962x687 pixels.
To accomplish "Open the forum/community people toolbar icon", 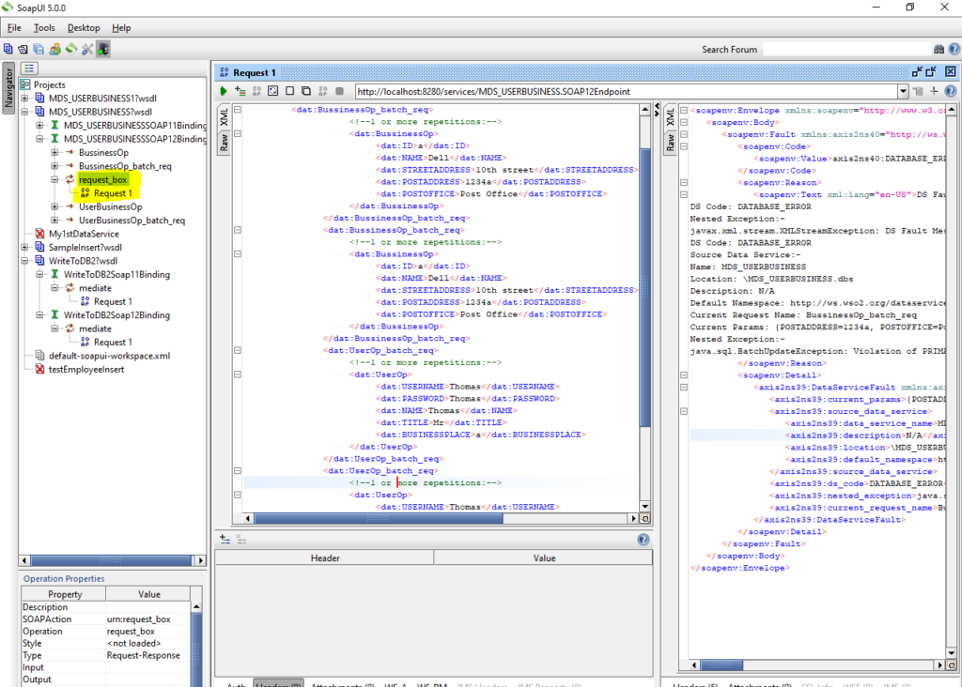I will pyautogui.click(x=55, y=49).
